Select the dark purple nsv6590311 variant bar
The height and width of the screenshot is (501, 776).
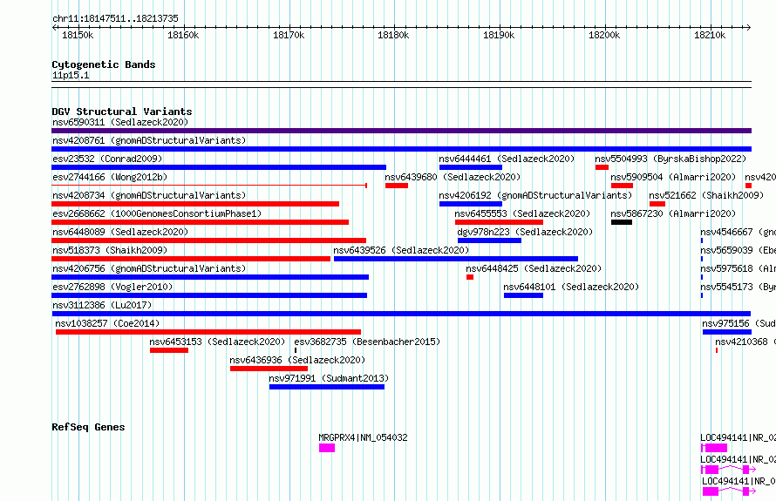(x=401, y=131)
